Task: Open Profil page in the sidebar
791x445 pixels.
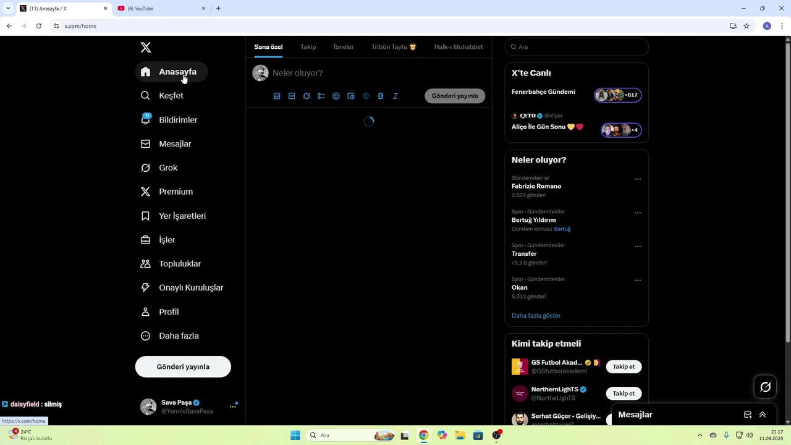Action: pyautogui.click(x=160, y=312)
